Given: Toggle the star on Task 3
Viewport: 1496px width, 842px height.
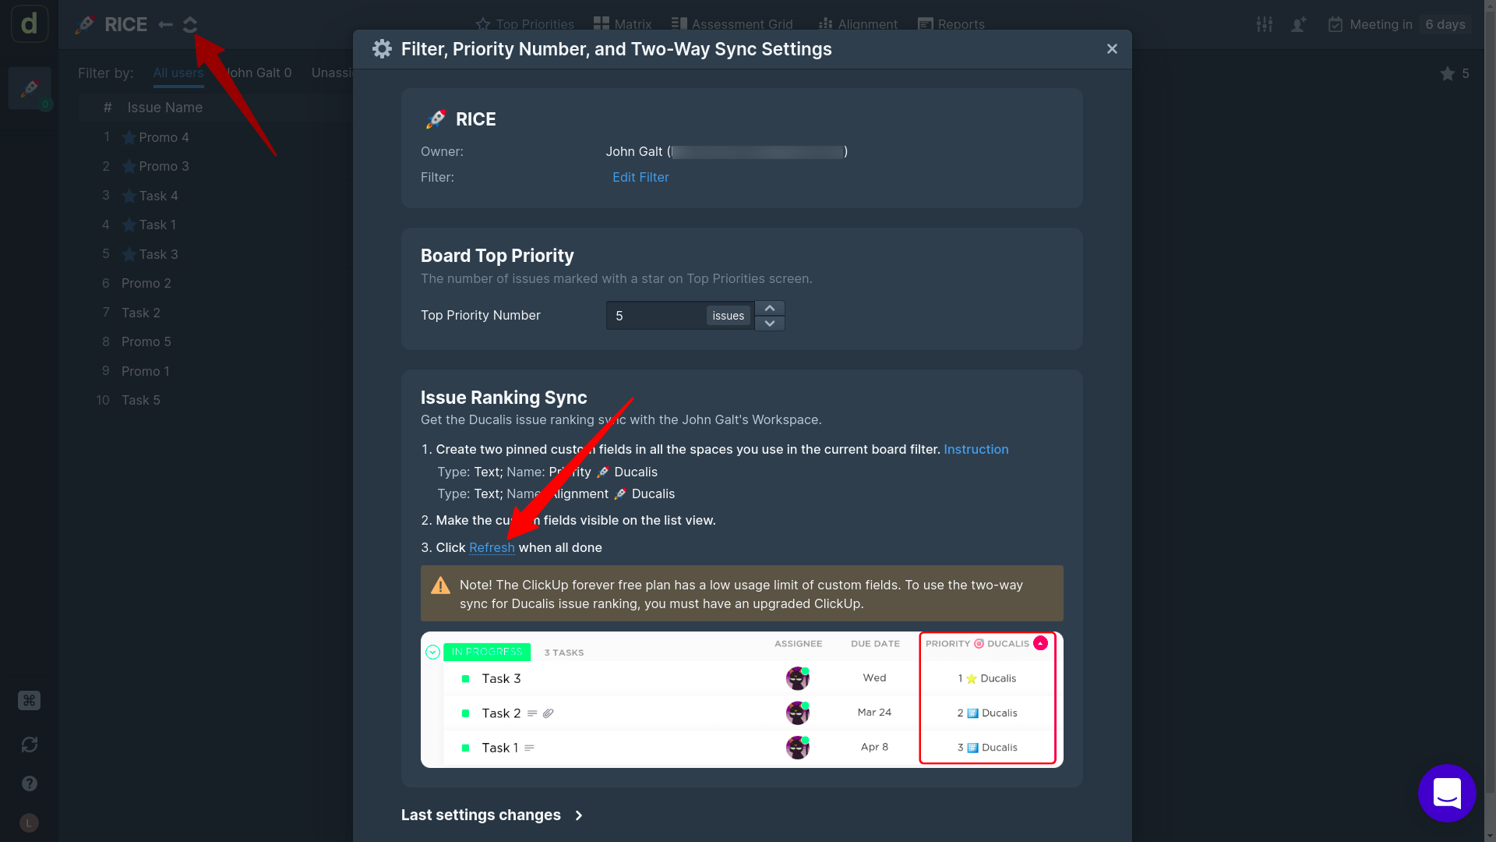Looking at the screenshot, I should coord(129,255).
